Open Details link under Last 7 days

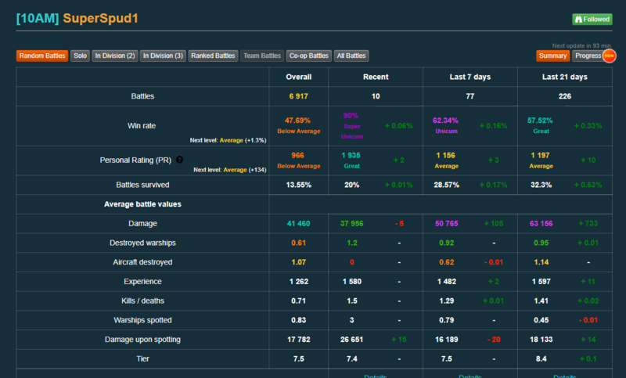(x=469, y=376)
